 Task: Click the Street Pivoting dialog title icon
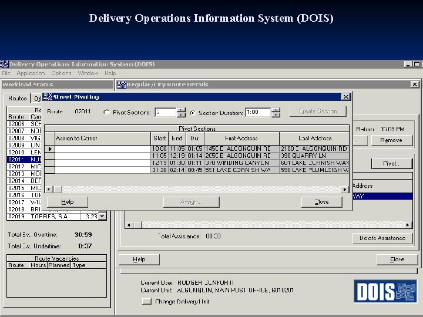[x=48, y=97]
